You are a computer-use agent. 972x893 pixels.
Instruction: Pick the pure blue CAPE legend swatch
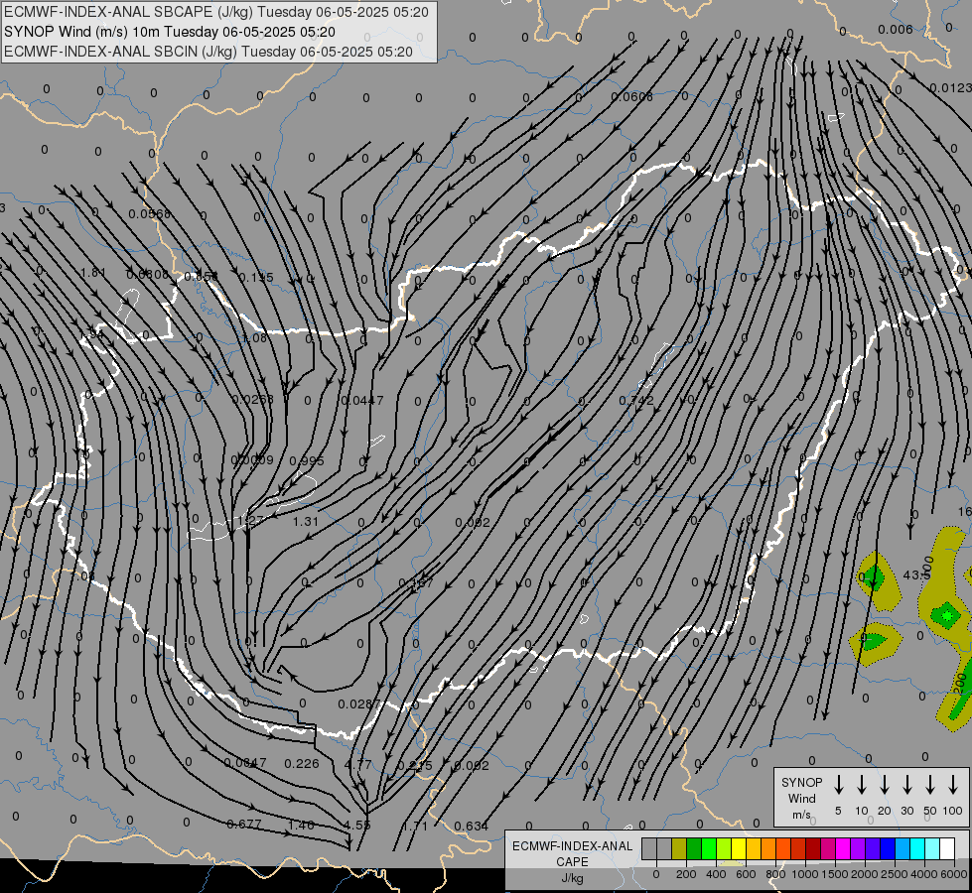point(887,849)
